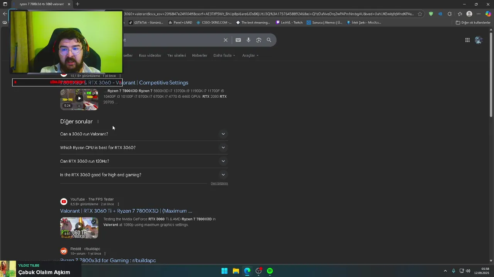Play the 4:07 RTX 3060 Ti video thumbnail
This screenshot has width=494, height=277.
point(79,228)
